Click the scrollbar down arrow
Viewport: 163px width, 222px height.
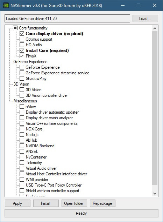(x=155, y=193)
